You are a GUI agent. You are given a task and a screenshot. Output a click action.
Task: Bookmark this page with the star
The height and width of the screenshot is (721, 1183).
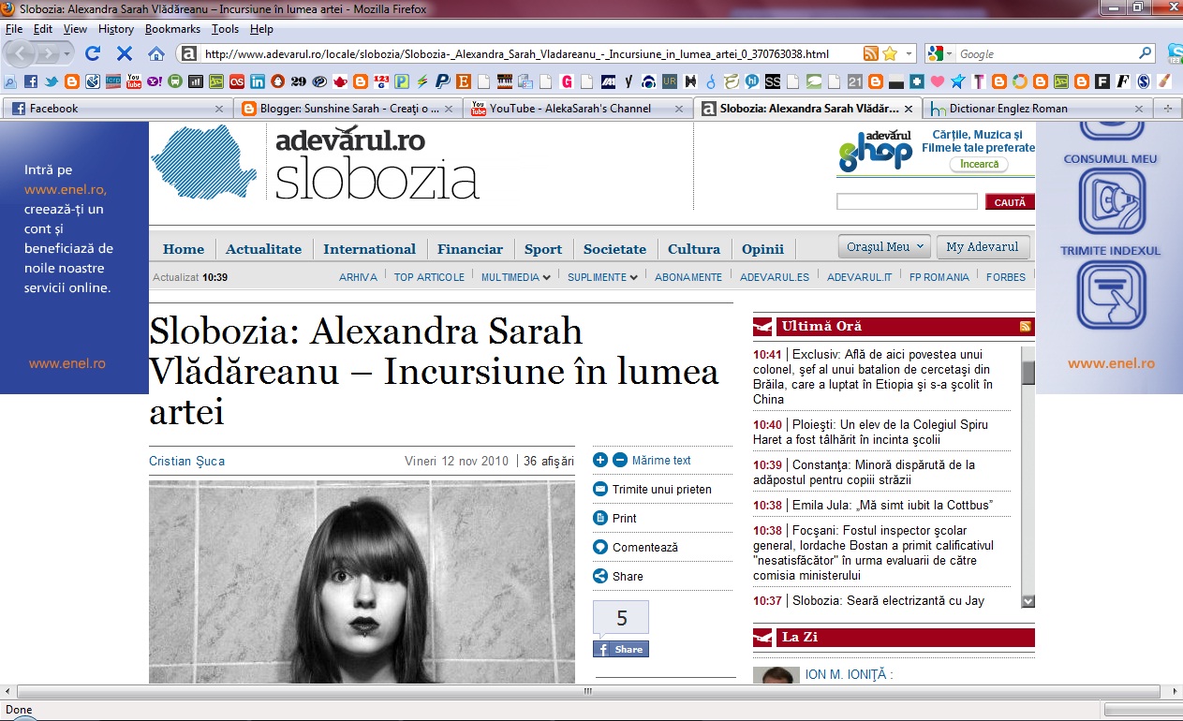tap(889, 53)
